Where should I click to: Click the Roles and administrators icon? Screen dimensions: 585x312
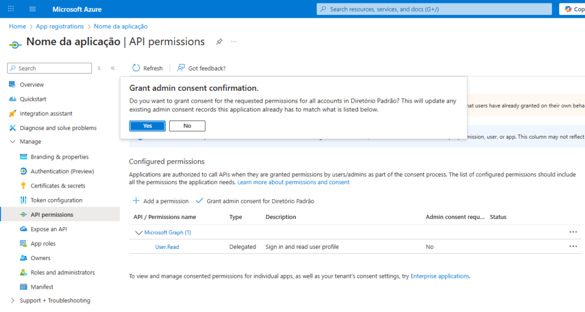23,272
